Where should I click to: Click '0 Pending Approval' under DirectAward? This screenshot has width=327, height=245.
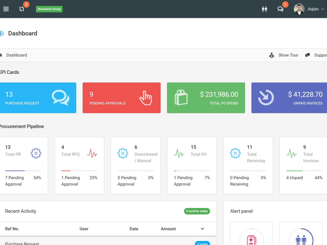[x=127, y=181]
